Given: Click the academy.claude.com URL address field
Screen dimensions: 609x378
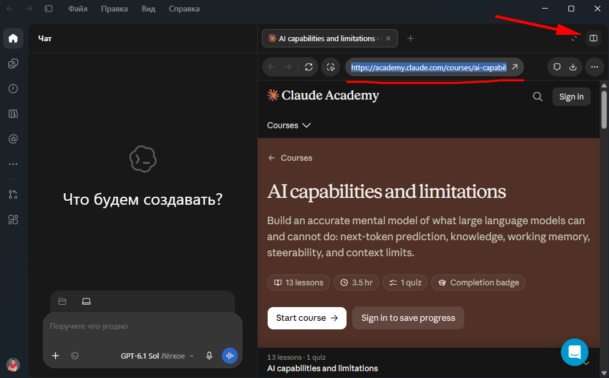Looking at the screenshot, I should pyautogui.click(x=429, y=67).
